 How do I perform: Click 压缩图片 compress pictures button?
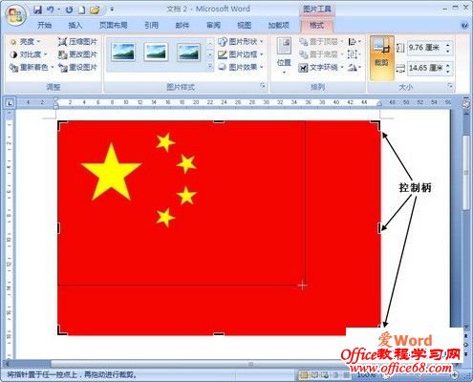77,42
